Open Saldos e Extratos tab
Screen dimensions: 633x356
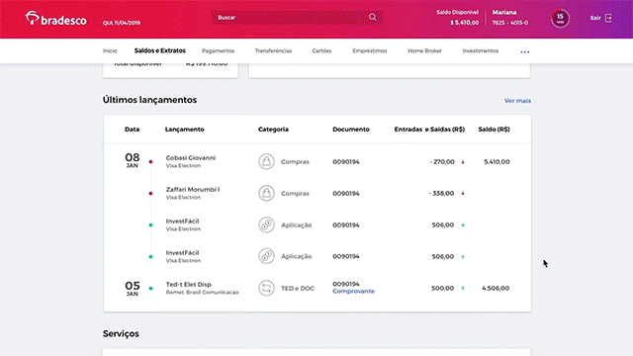click(160, 50)
